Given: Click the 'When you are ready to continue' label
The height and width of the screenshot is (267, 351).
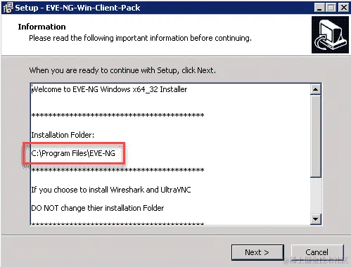Looking at the screenshot, I should pos(122,70).
